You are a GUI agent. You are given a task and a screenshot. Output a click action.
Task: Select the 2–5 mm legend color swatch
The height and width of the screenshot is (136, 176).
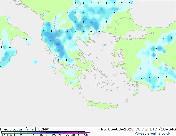24,132
